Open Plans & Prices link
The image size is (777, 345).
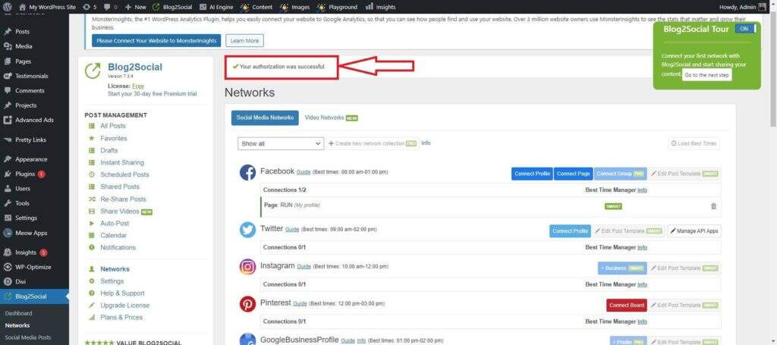[x=121, y=318]
